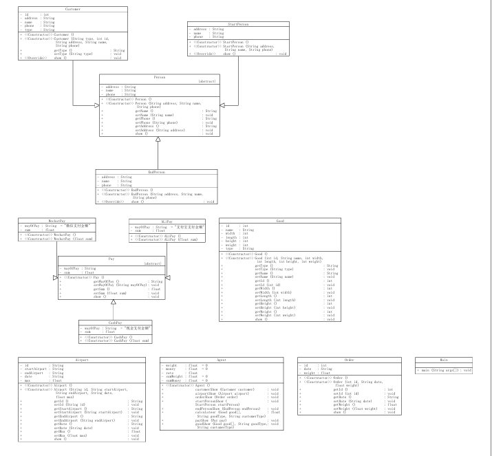This screenshot has height=456, width=492.
Task: Select the Pay abstract class title
Action: coord(111,259)
